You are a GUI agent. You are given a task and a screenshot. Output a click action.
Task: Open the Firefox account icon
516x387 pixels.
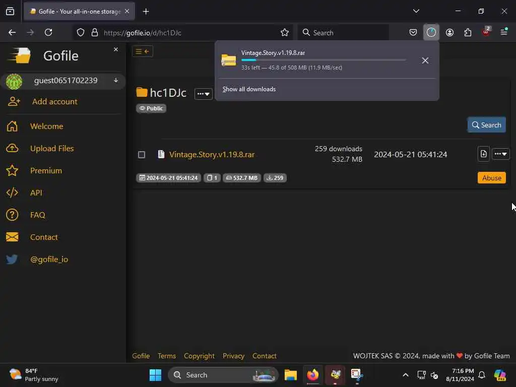coord(449,32)
